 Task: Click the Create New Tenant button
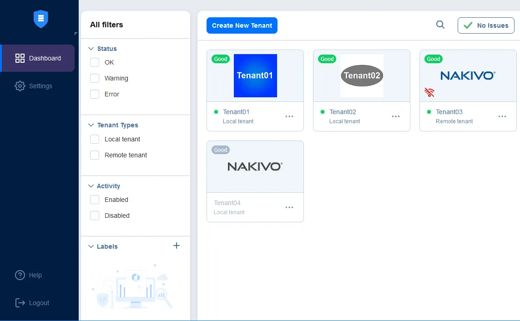point(242,25)
